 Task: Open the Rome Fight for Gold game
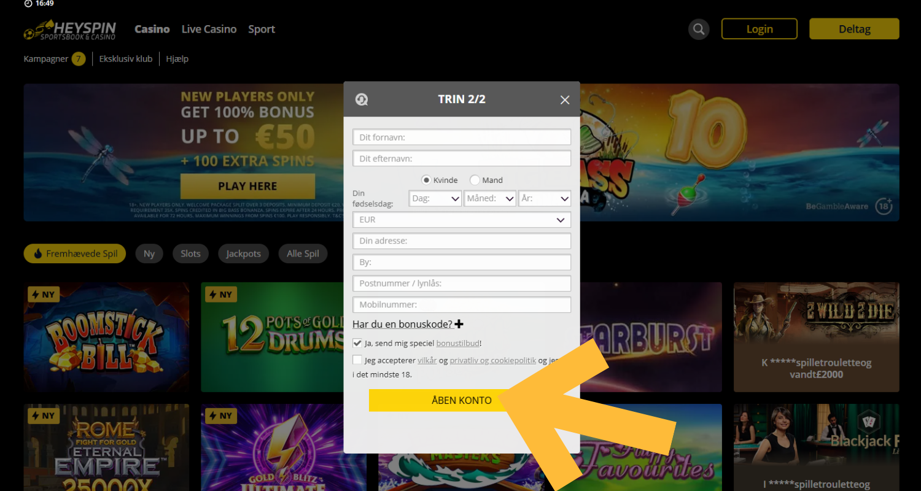(x=106, y=447)
